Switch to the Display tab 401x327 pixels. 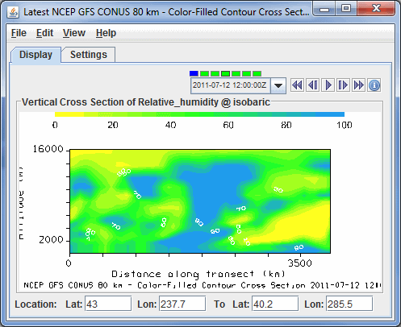(36, 55)
